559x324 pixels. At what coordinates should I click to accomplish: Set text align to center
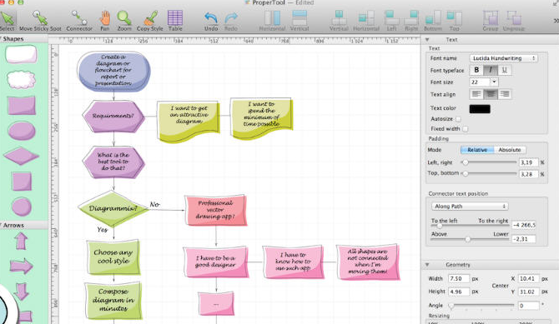(x=491, y=94)
